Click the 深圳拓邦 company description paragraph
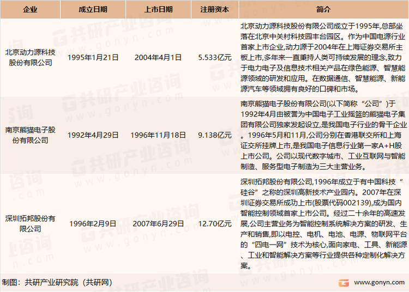 tap(323, 223)
